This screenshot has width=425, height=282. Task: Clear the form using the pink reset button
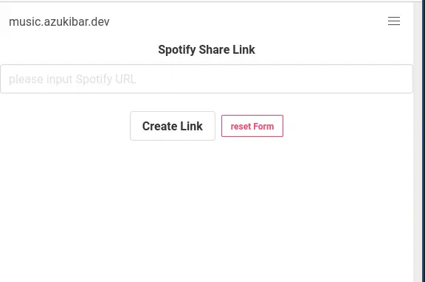click(252, 126)
